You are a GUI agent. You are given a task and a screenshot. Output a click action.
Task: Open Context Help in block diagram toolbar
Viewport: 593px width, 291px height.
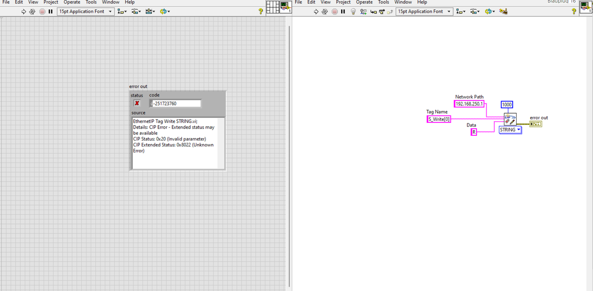click(x=574, y=12)
